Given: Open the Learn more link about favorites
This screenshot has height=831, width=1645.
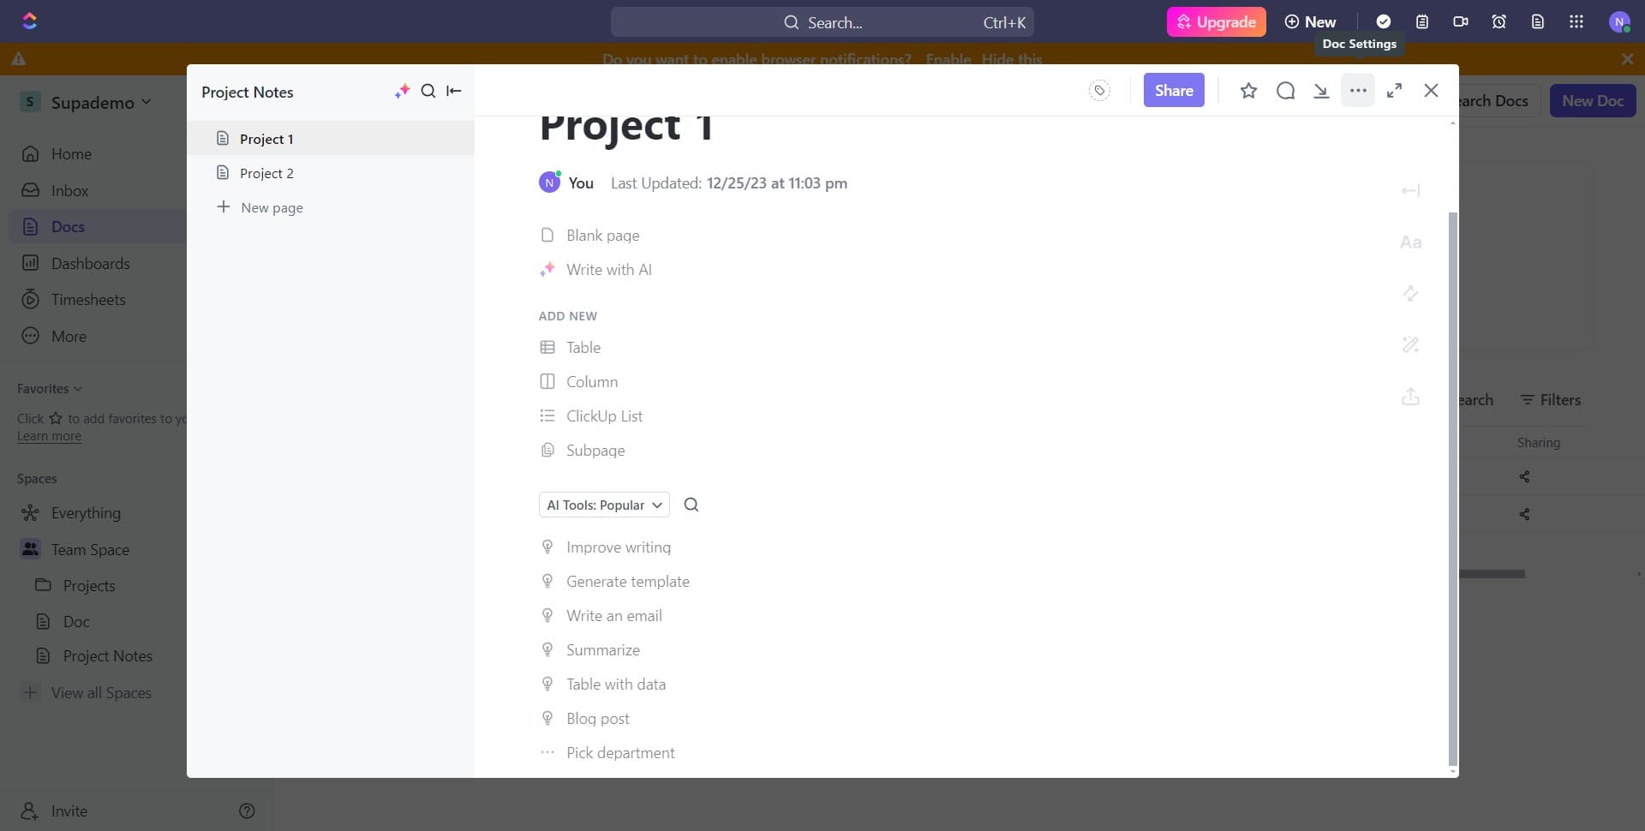Looking at the screenshot, I should click(x=48, y=435).
